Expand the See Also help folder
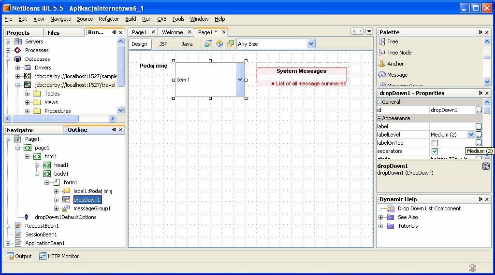 pyautogui.click(x=381, y=217)
